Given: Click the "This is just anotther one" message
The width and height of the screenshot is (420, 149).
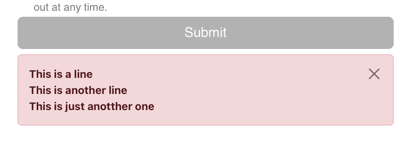Looking at the screenshot, I should click(x=92, y=106).
